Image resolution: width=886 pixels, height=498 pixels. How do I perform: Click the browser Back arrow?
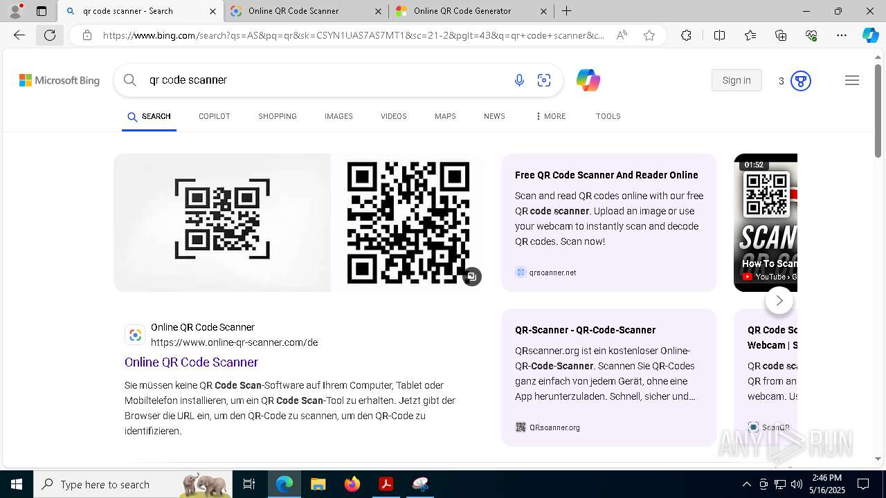[x=19, y=35]
